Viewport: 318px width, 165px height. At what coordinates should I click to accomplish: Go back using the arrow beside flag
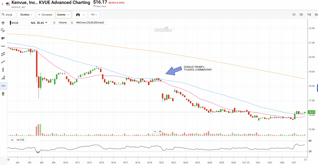3,4
